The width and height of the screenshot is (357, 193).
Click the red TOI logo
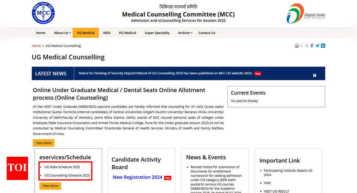click(x=17, y=168)
